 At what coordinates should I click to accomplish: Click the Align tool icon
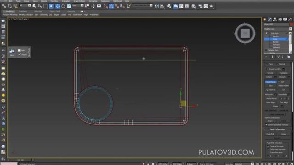tap(162, 6)
